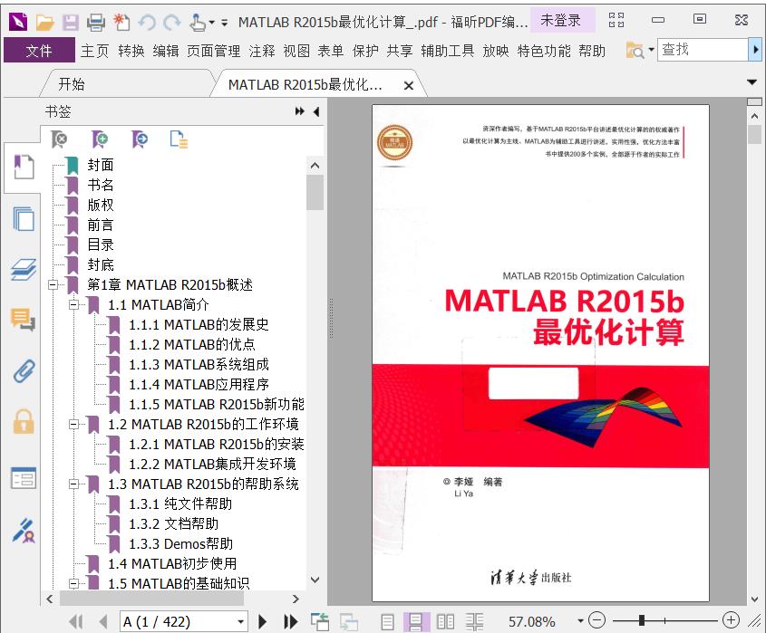Click the add new bookmark icon

[100, 139]
